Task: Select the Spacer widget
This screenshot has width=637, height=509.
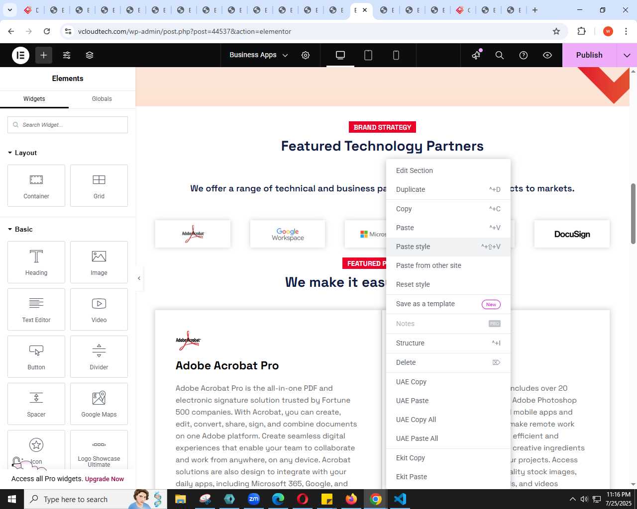Action: (x=36, y=404)
